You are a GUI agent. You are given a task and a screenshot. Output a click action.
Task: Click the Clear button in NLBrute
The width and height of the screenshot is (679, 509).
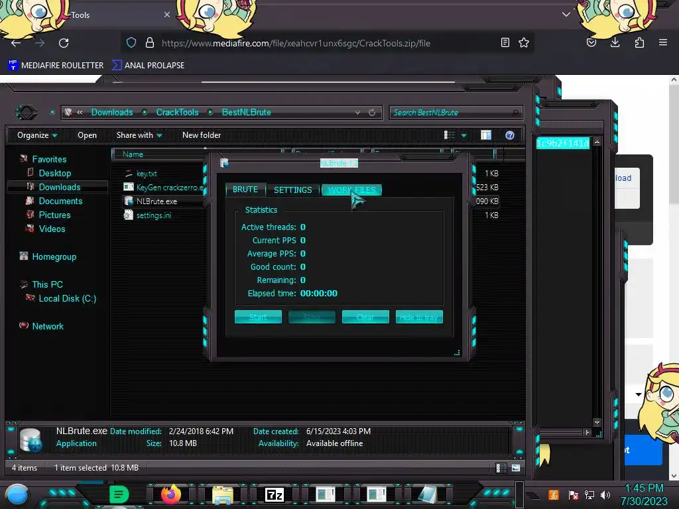(365, 317)
